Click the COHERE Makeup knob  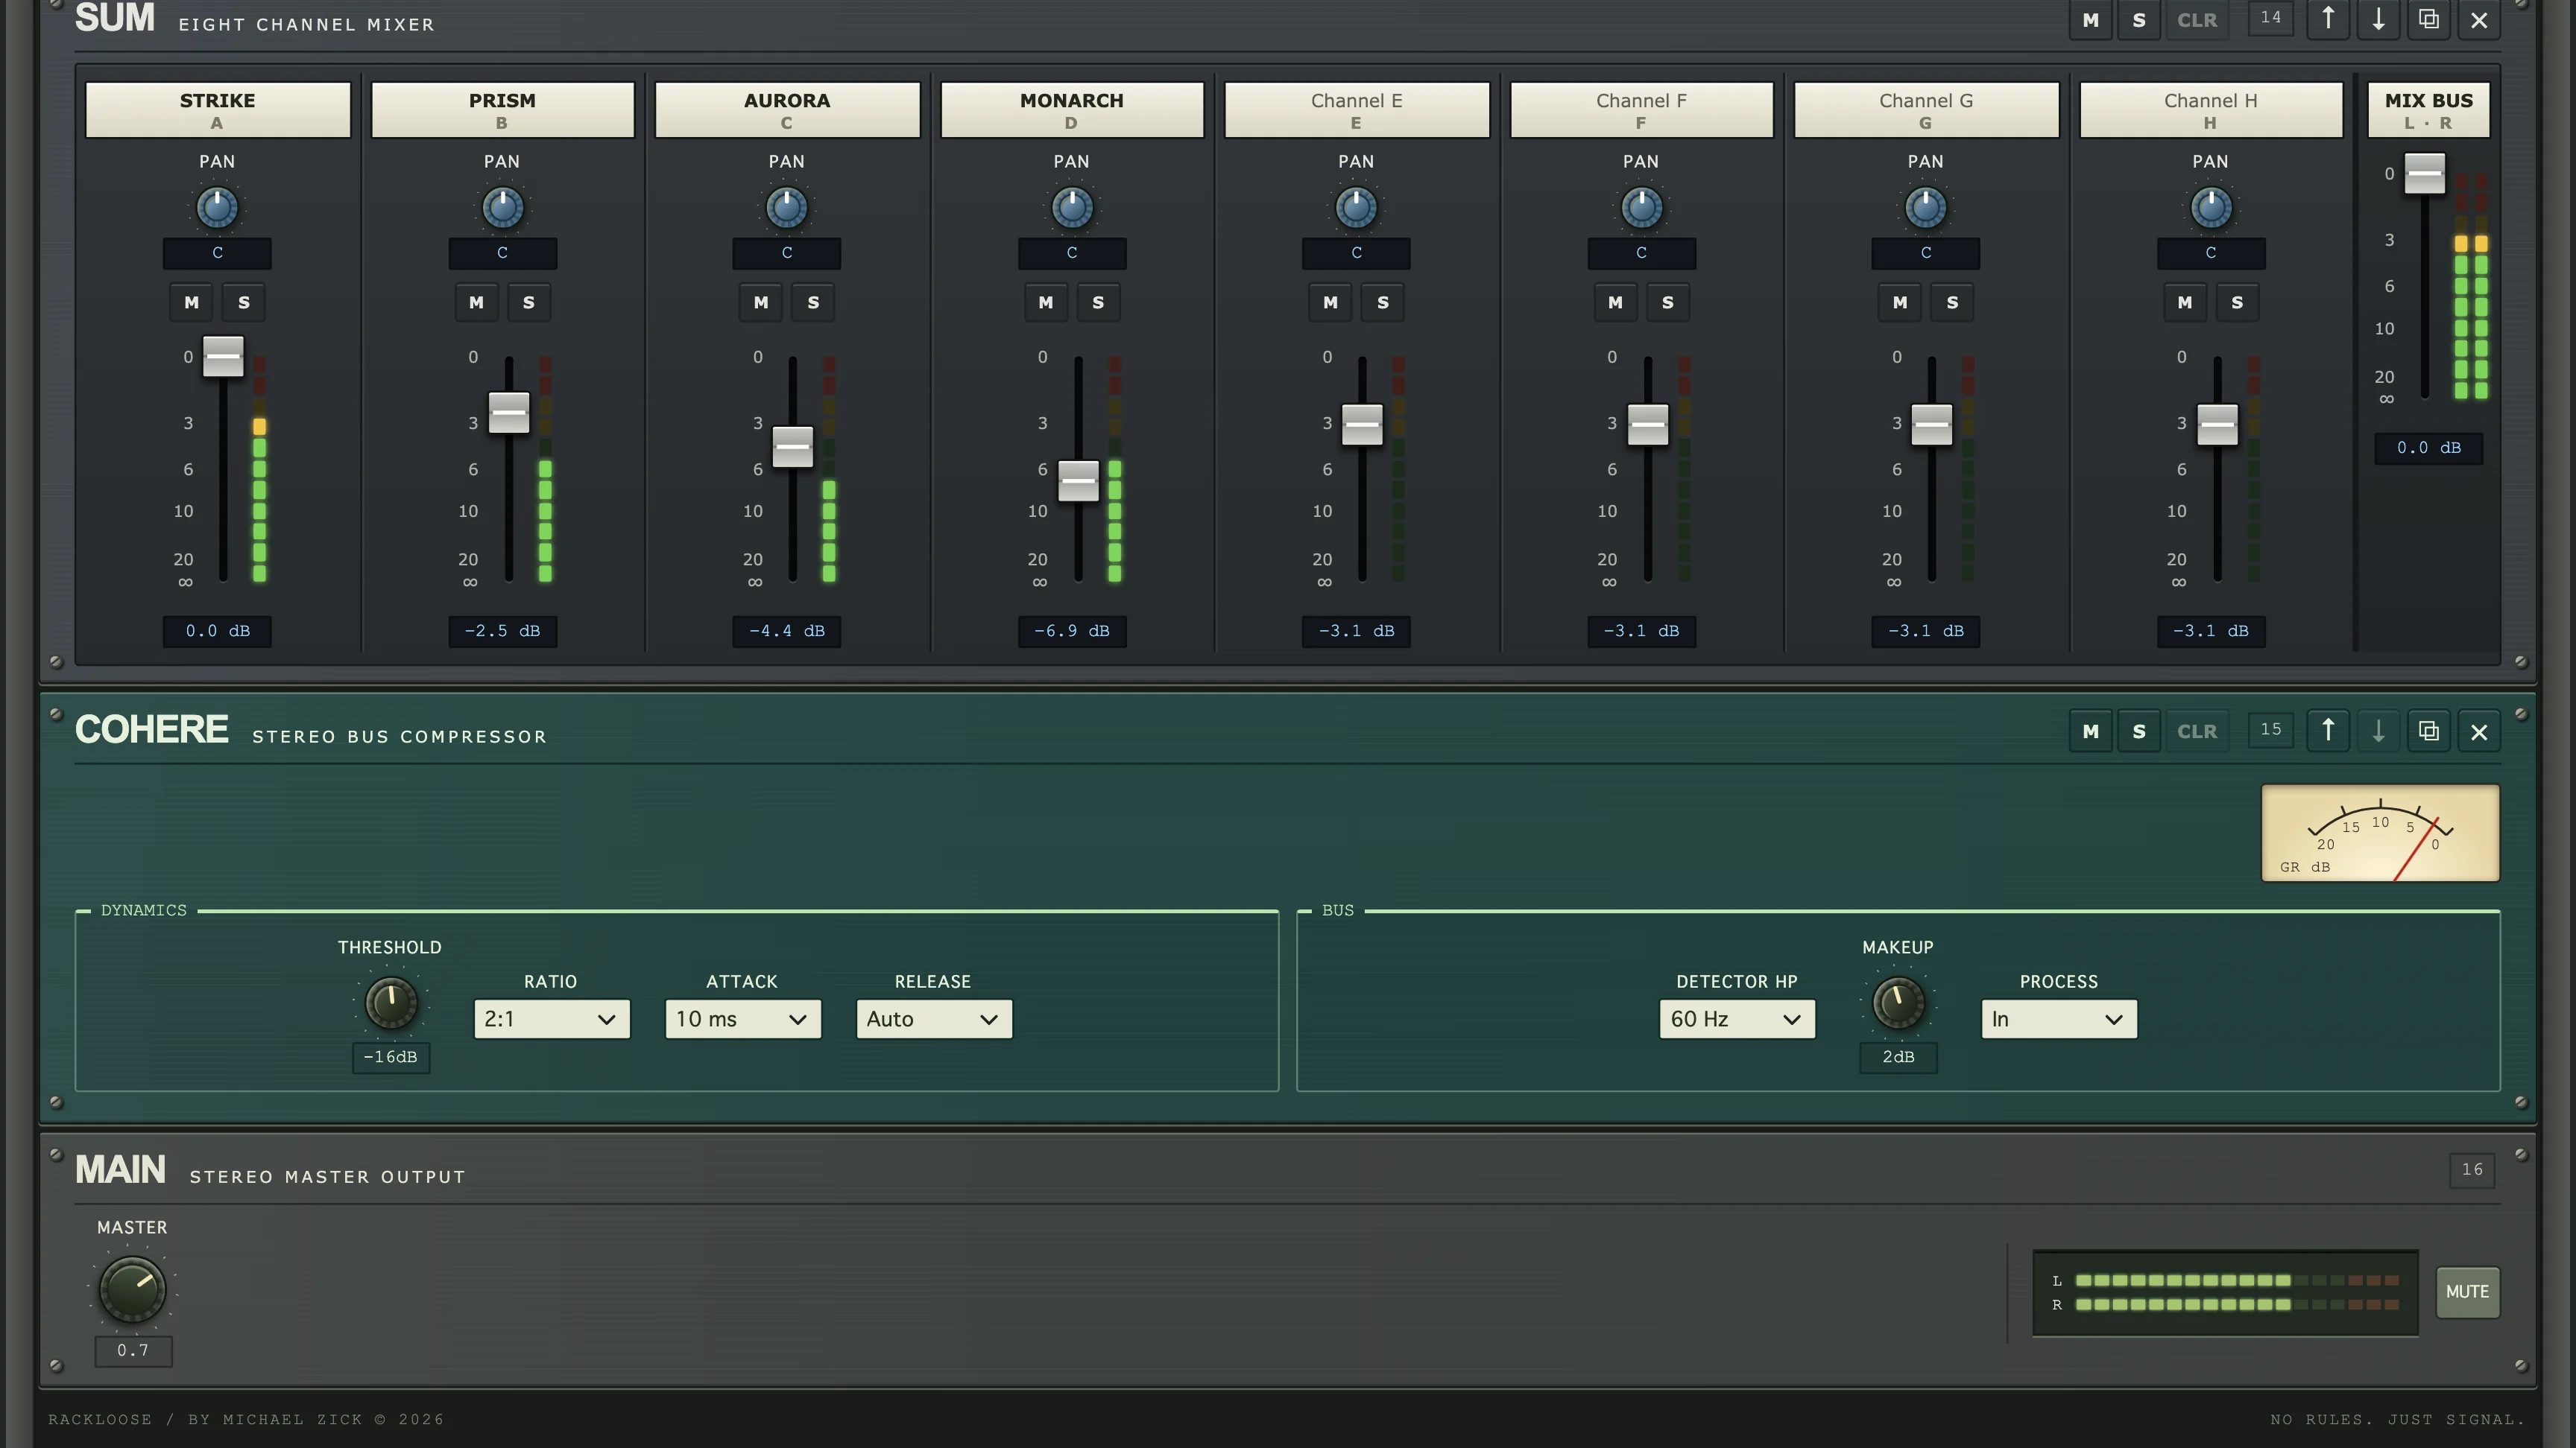click(1898, 1003)
